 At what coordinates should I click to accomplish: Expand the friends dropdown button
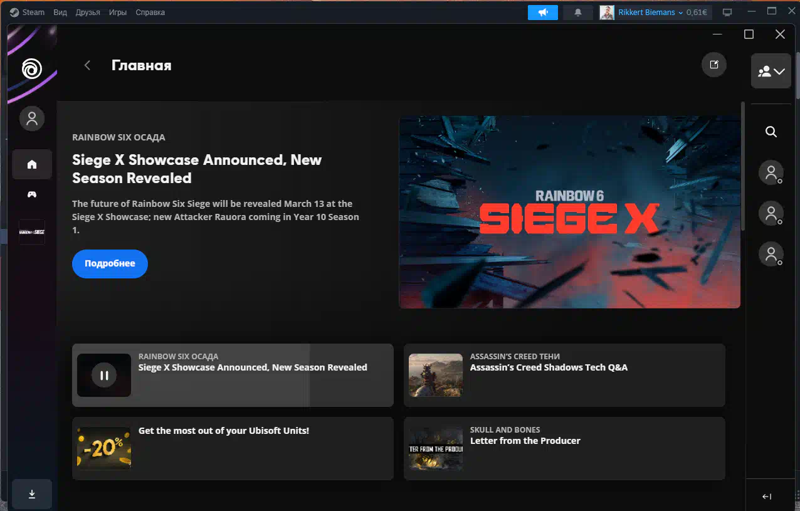771,71
